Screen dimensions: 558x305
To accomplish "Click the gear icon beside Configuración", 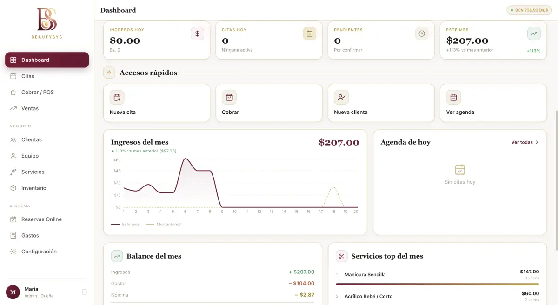I will pos(13,252).
